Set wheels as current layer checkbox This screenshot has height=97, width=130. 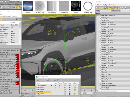tap(52, 94)
